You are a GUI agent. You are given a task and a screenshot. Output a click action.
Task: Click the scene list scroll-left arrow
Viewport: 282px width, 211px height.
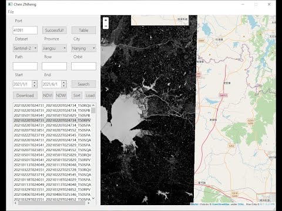pyautogui.click(x=16, y=203)
